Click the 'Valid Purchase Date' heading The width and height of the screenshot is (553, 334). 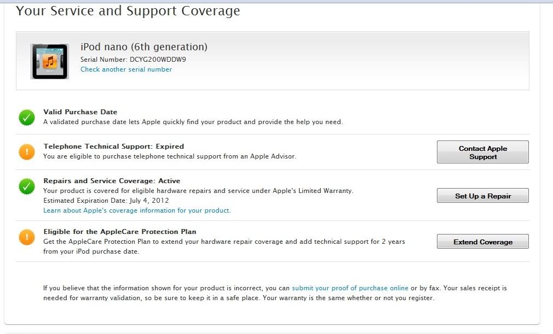pyautogui.click(x=80, y=112)
